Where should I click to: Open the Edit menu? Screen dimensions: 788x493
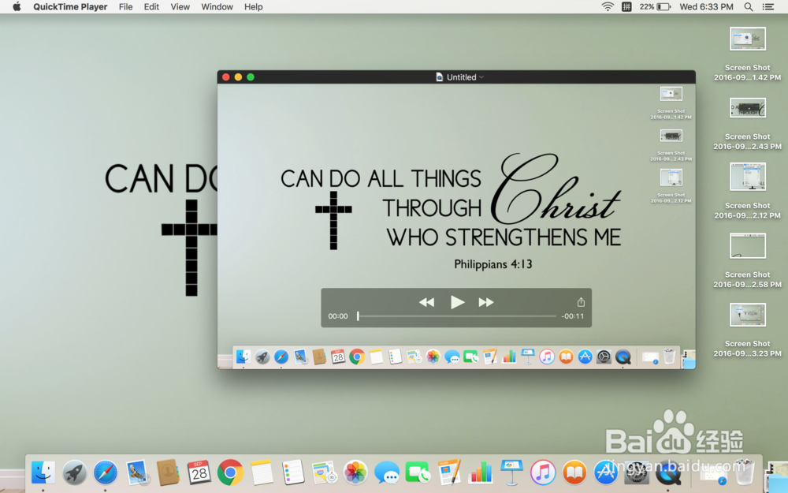(151, 6)
